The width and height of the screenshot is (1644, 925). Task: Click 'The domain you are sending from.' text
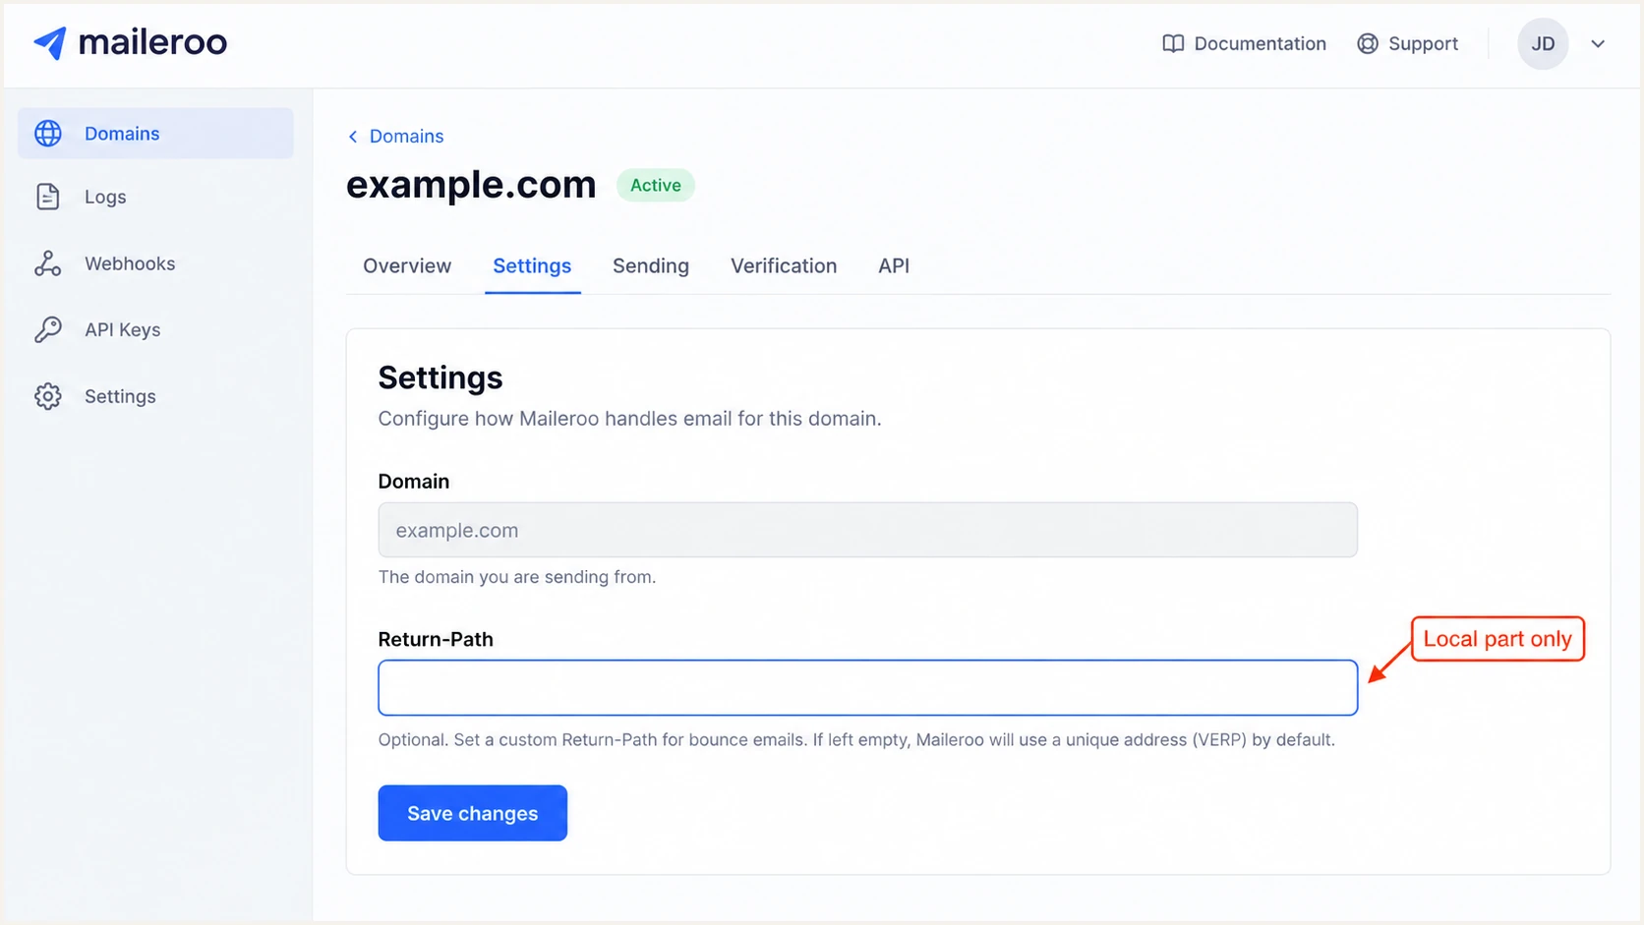517,577
